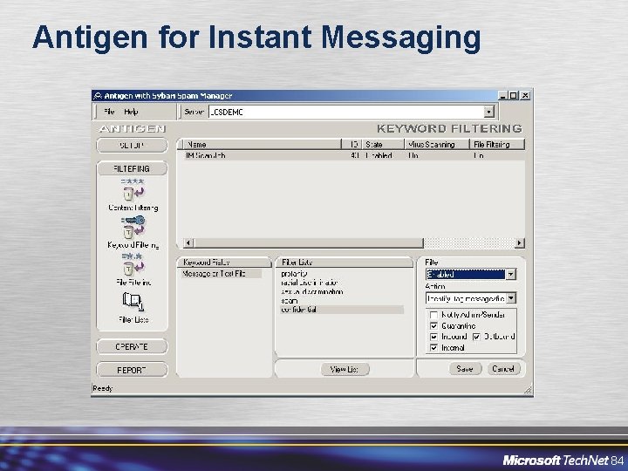Uncheck the Quarantine checkbox
Image resolution: width=628 pixels, height=471 pixels.
[x=433, y=326]
